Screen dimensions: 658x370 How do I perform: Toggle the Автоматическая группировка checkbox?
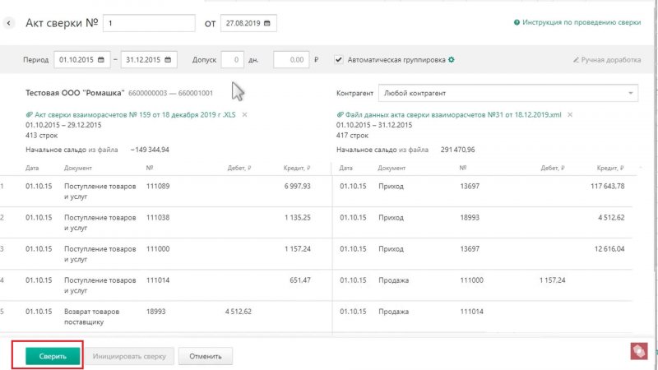click(x=339, y=60)
